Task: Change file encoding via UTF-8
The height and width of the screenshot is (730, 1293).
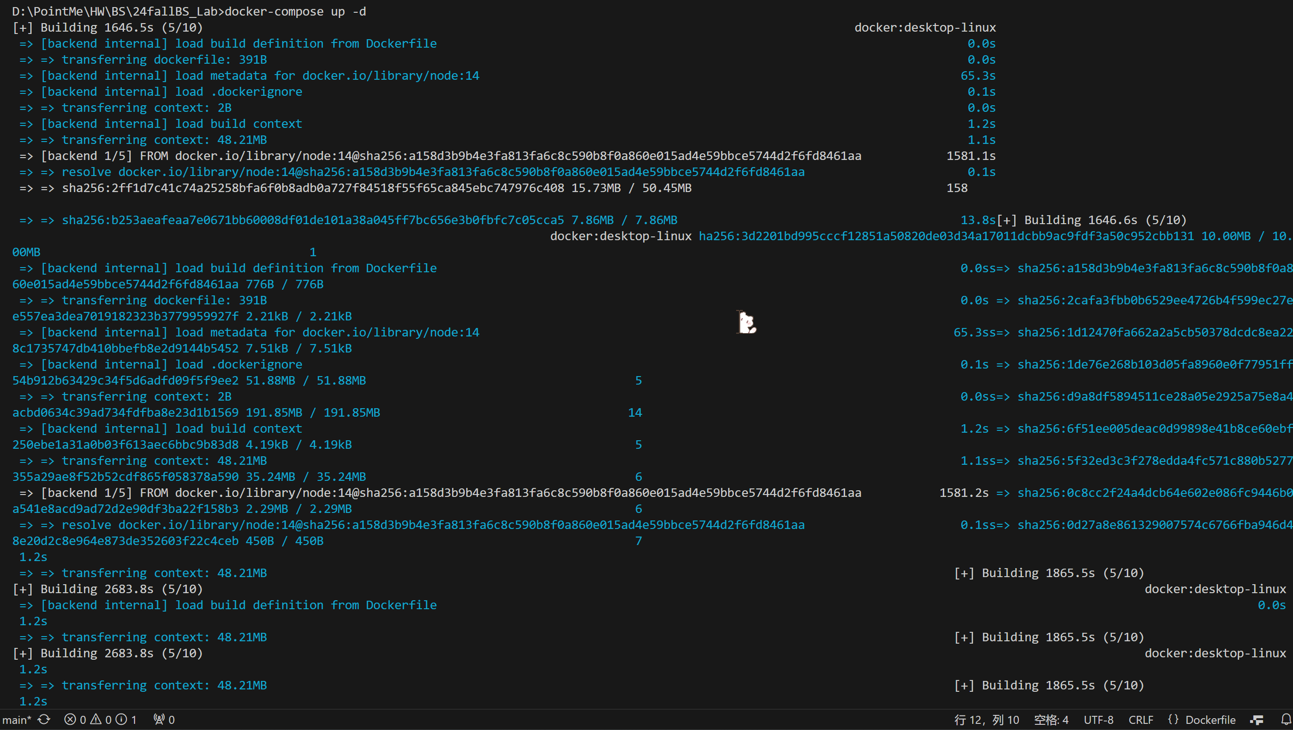Action: 1098,720
